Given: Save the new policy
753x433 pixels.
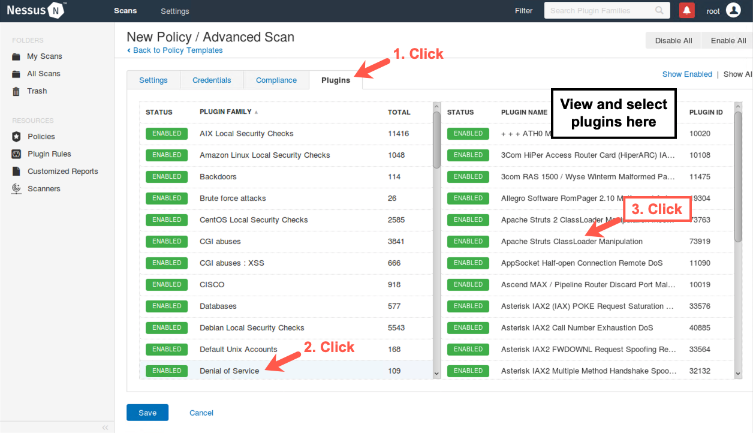Looking at the screenshot, I should (147, 413).
